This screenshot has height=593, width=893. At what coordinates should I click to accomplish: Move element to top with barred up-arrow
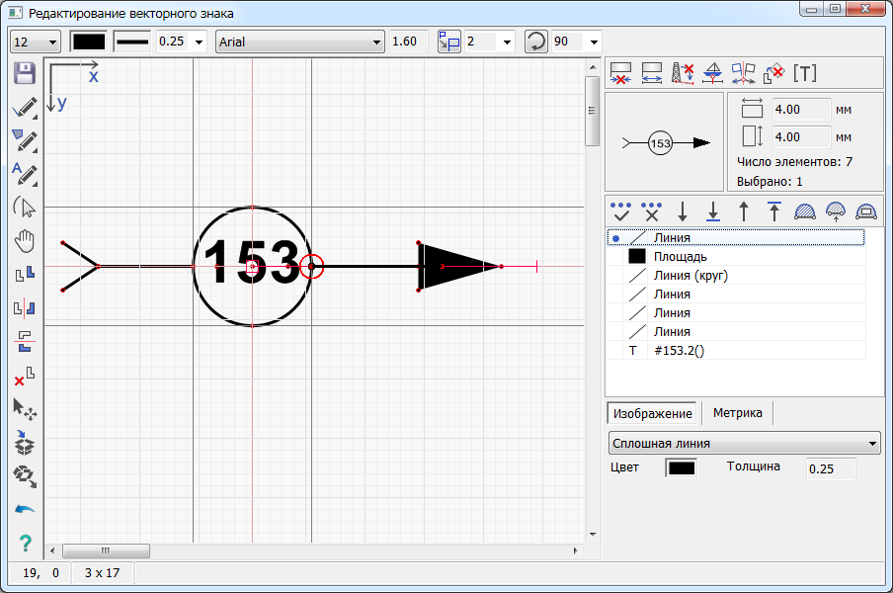coord(774,210)
